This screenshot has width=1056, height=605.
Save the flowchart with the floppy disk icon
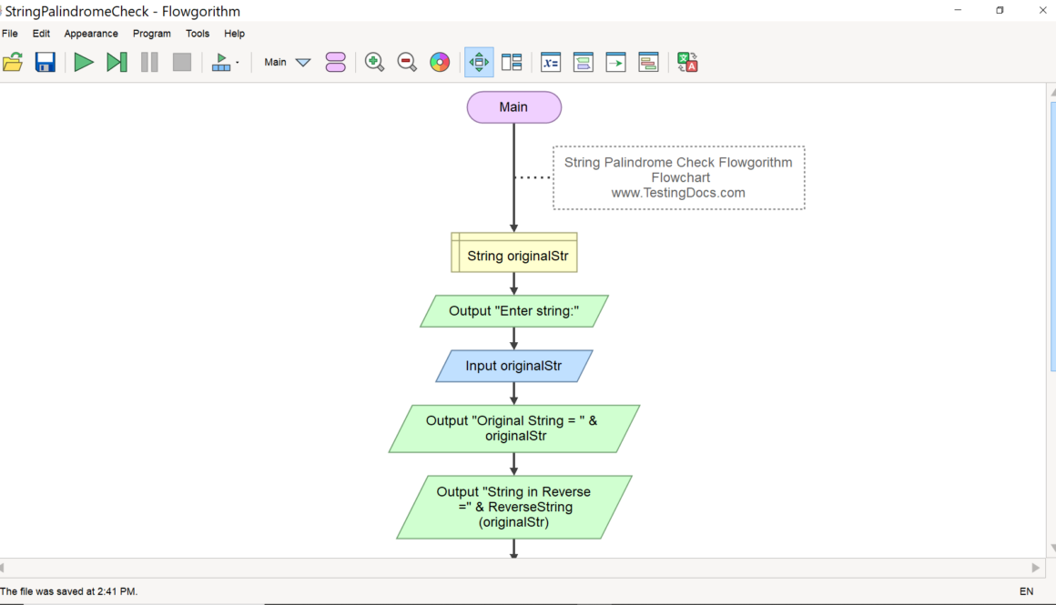[46, 63]
